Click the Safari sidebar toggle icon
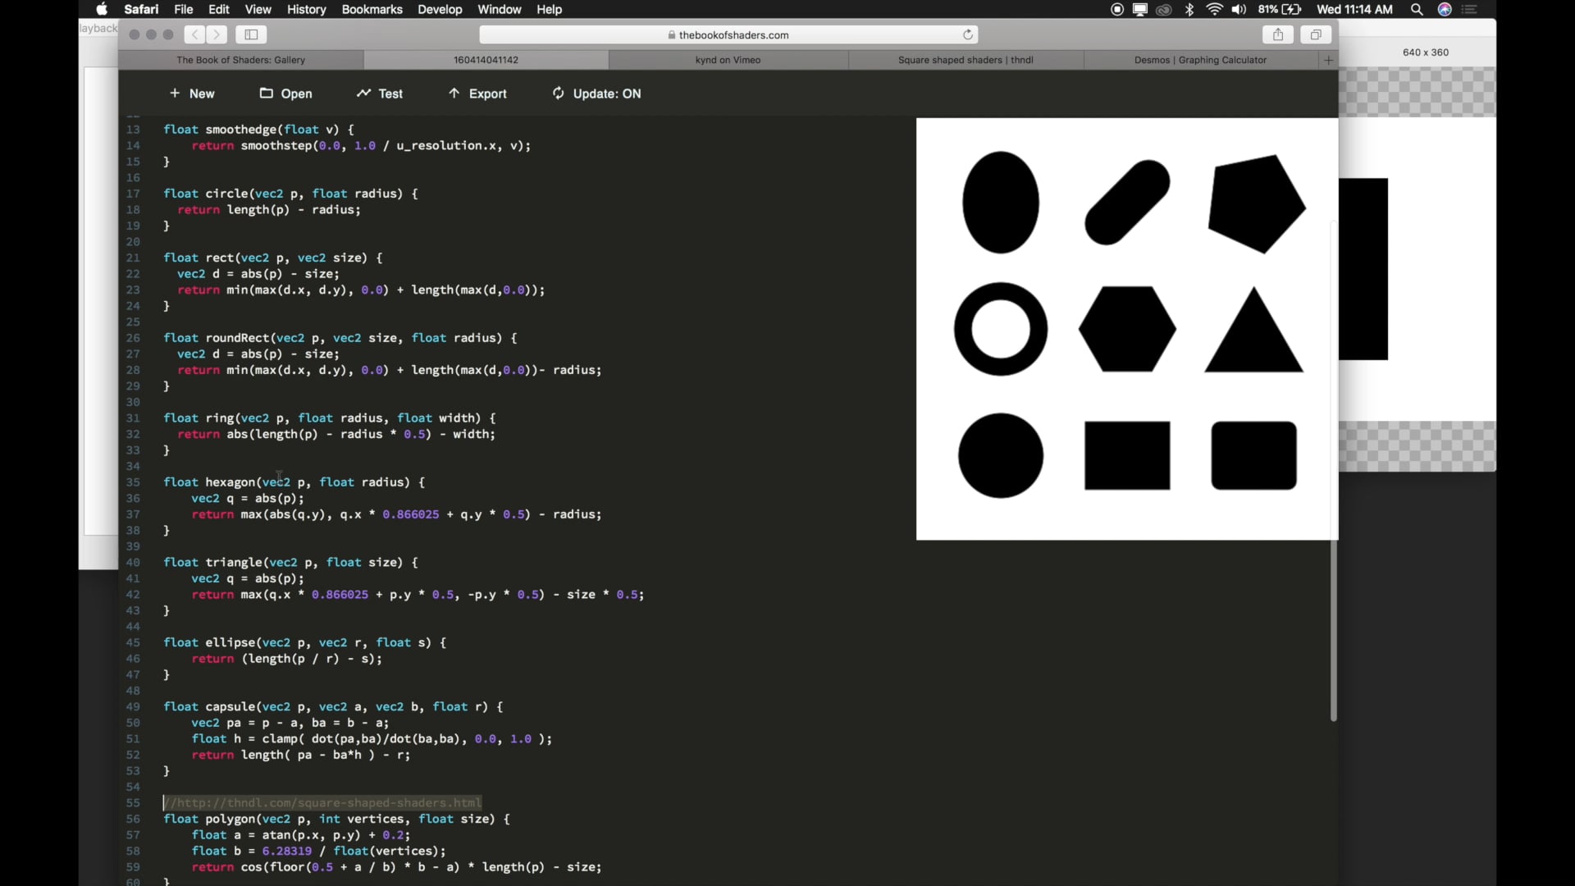Screen dimensions: 1575x886 (x=252, y=34)
